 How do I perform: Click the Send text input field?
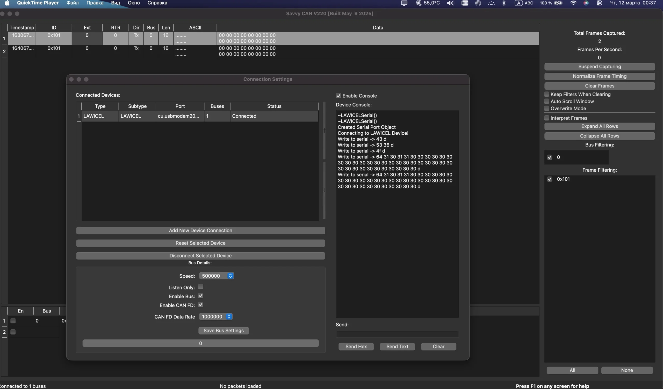coord(397,334)
